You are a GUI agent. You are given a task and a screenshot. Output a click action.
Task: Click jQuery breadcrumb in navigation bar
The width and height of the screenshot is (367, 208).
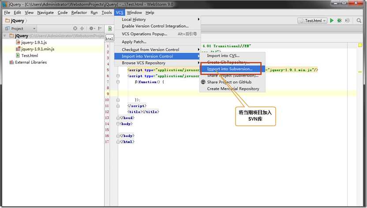pyautogui.click(x=15, y=21)
